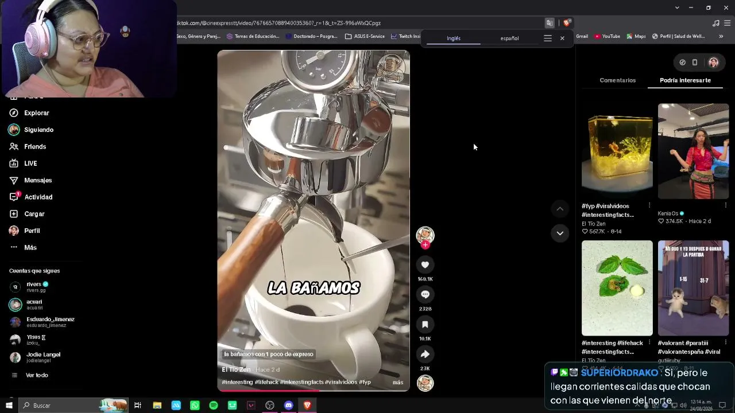The image size is (735, 413).
Task: Open options for the leaf lifehack video
Action: tap(649, 342)
